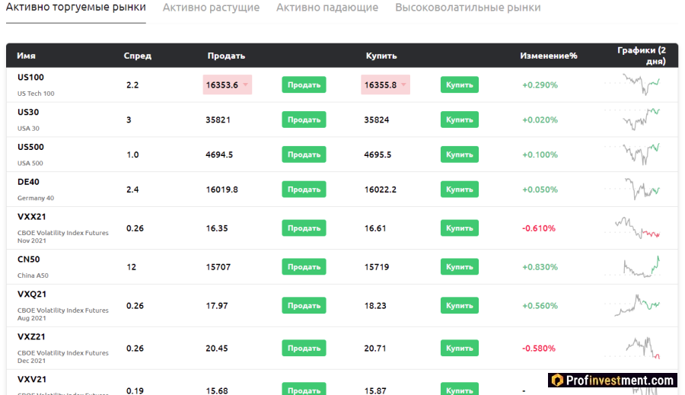This screenshot has height=395, width=685.
Task: Click Продать button for US30
Action: click(304, 119)
